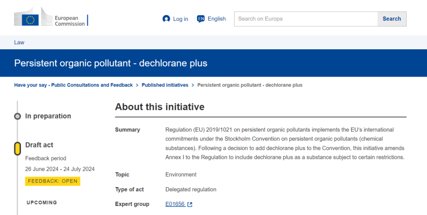Open Have your say breadcrumb link
Image resolution: width=427 pixels, height=215 pixels.
(x=74, y=85)
